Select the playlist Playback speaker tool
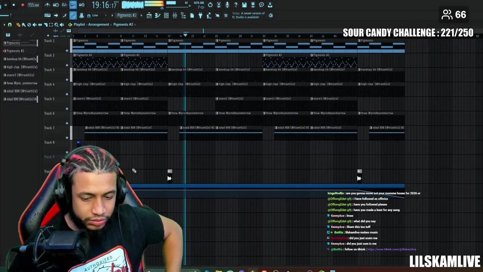The height and width of the screenshot is (272, 483). pos(62,25)
